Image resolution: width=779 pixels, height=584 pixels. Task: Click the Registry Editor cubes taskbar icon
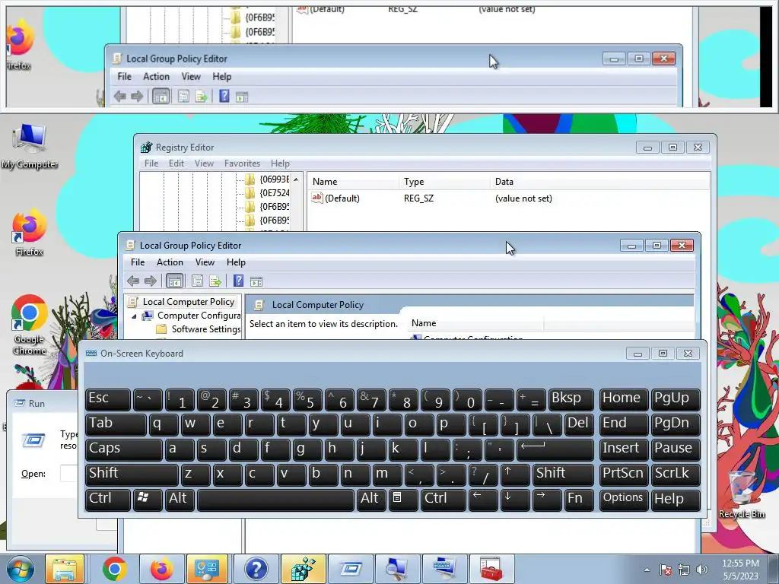[303, 569]
